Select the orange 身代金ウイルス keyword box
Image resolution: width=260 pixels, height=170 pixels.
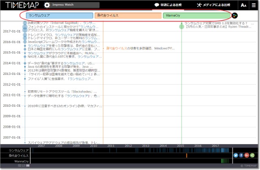click(128, 15)
